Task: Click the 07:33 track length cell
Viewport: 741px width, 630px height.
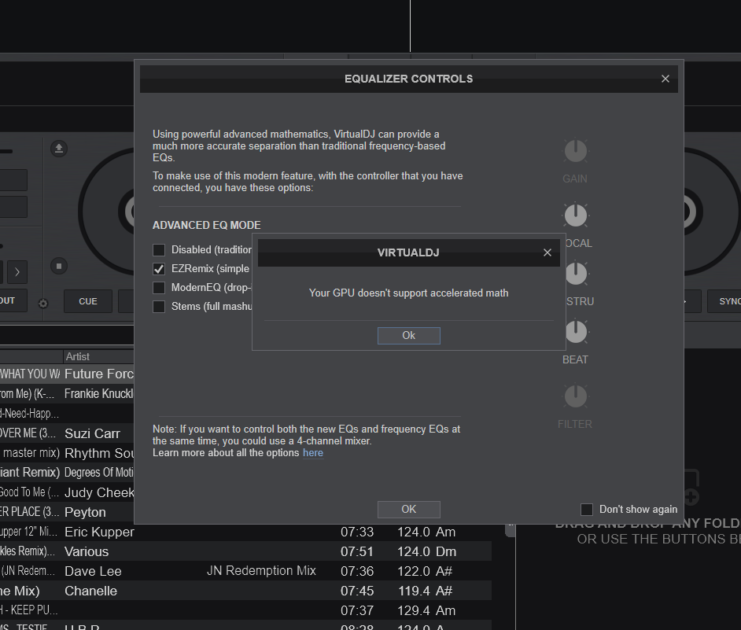Action: 357,532
